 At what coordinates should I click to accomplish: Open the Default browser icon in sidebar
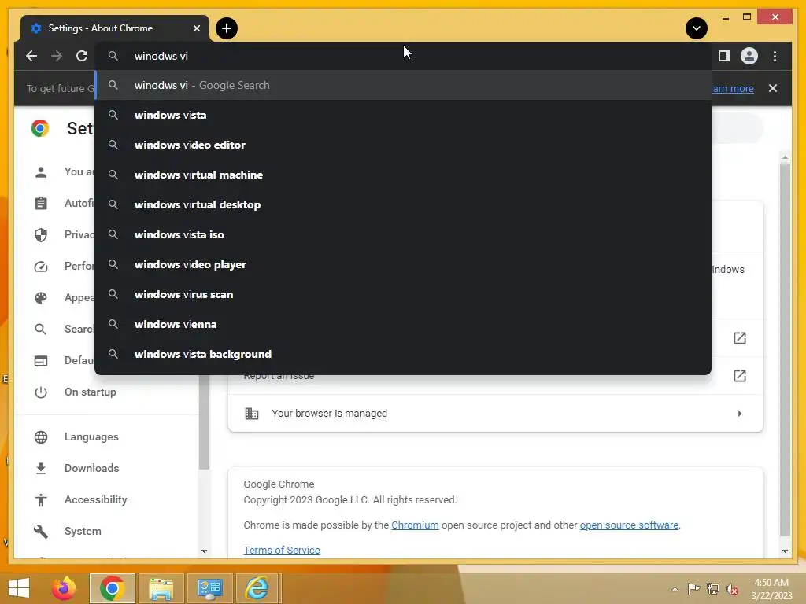[x=41, y=360]
